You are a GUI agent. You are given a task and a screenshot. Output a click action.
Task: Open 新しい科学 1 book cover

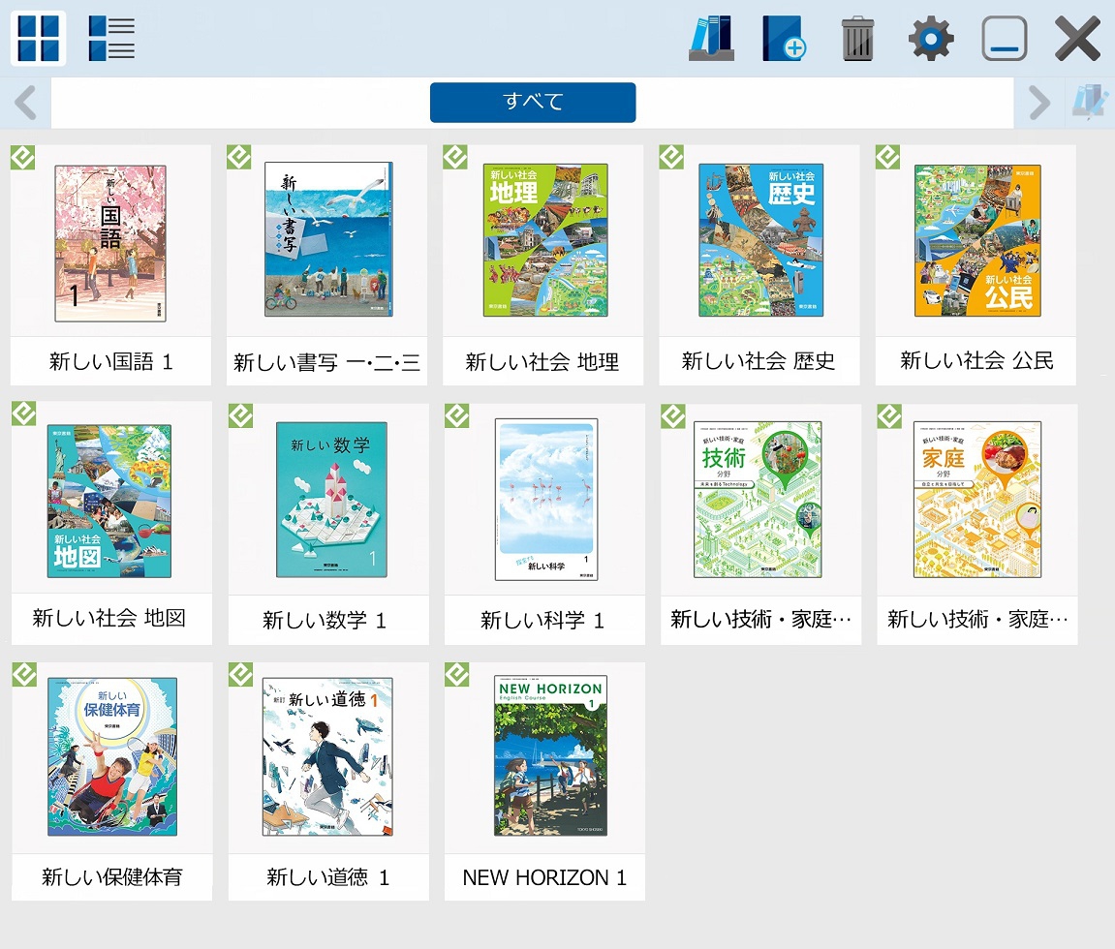(546, 499)
